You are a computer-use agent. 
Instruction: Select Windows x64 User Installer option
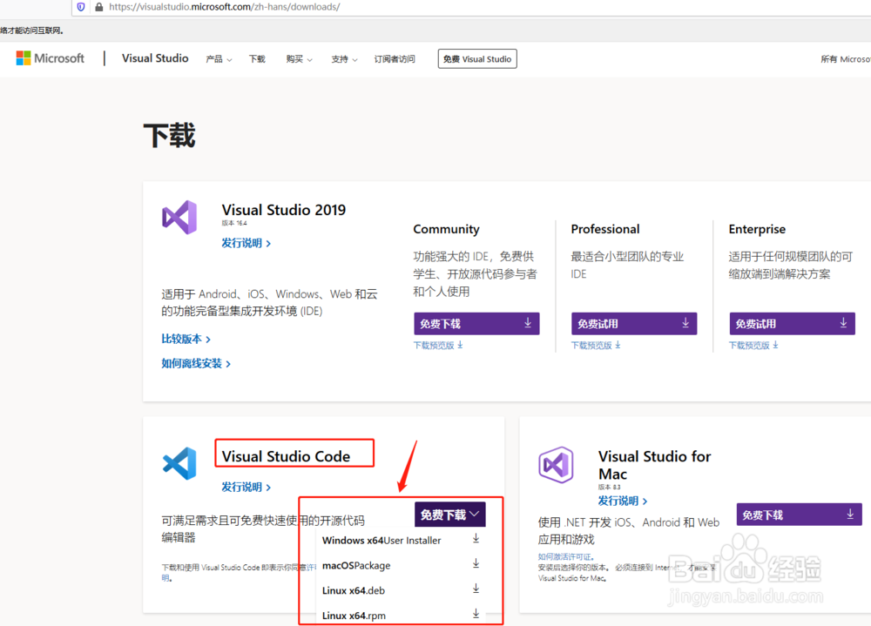pyautogui.click(x=401, y=540)
